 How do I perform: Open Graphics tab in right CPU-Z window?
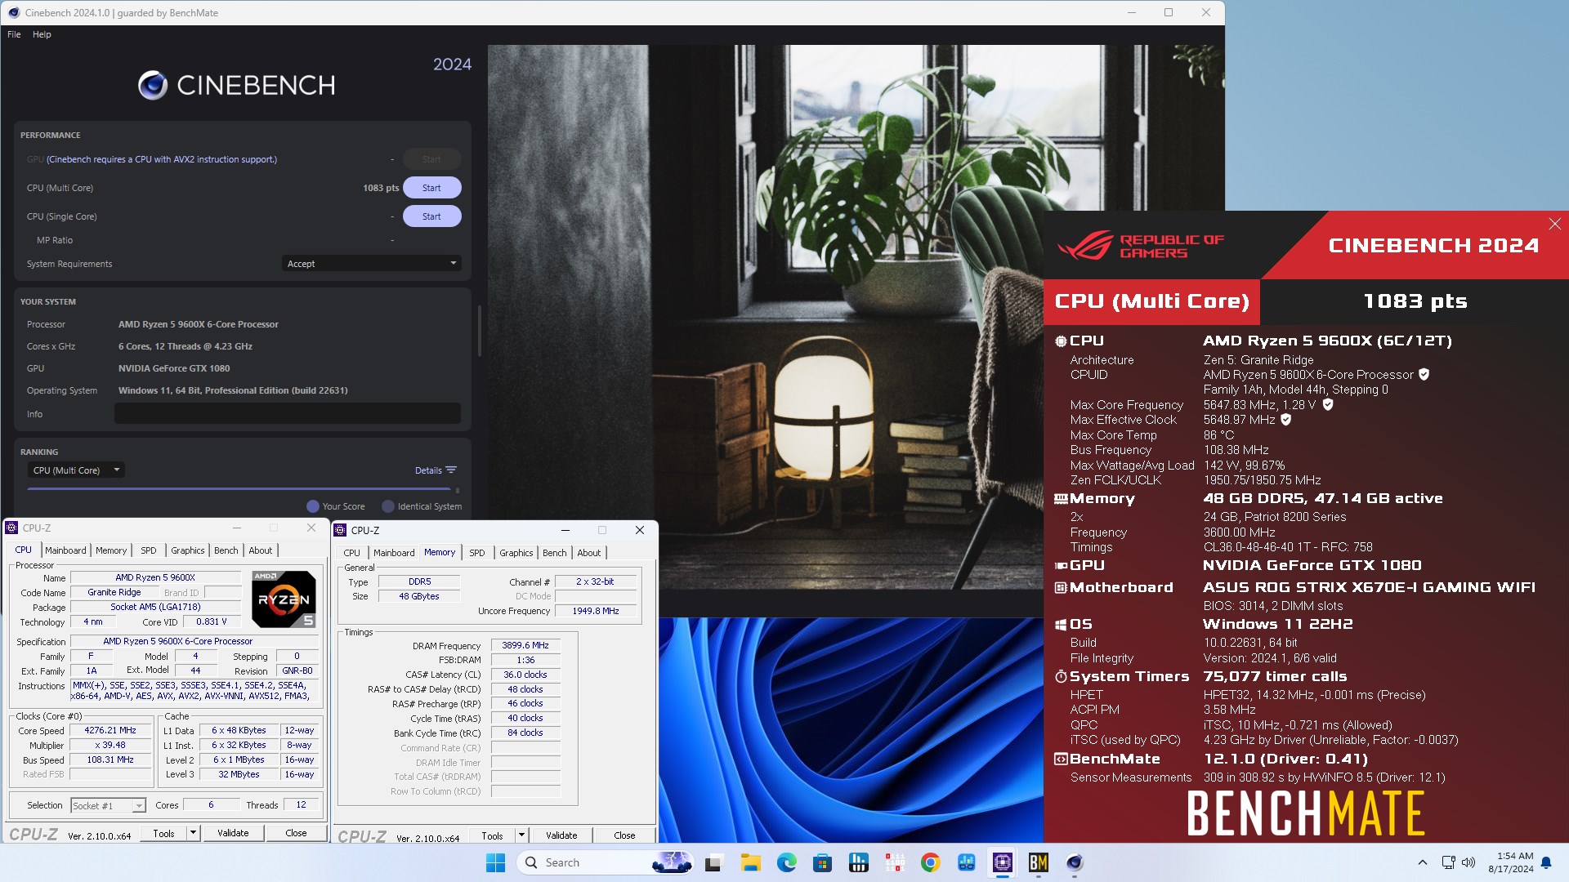click(516, 553)
